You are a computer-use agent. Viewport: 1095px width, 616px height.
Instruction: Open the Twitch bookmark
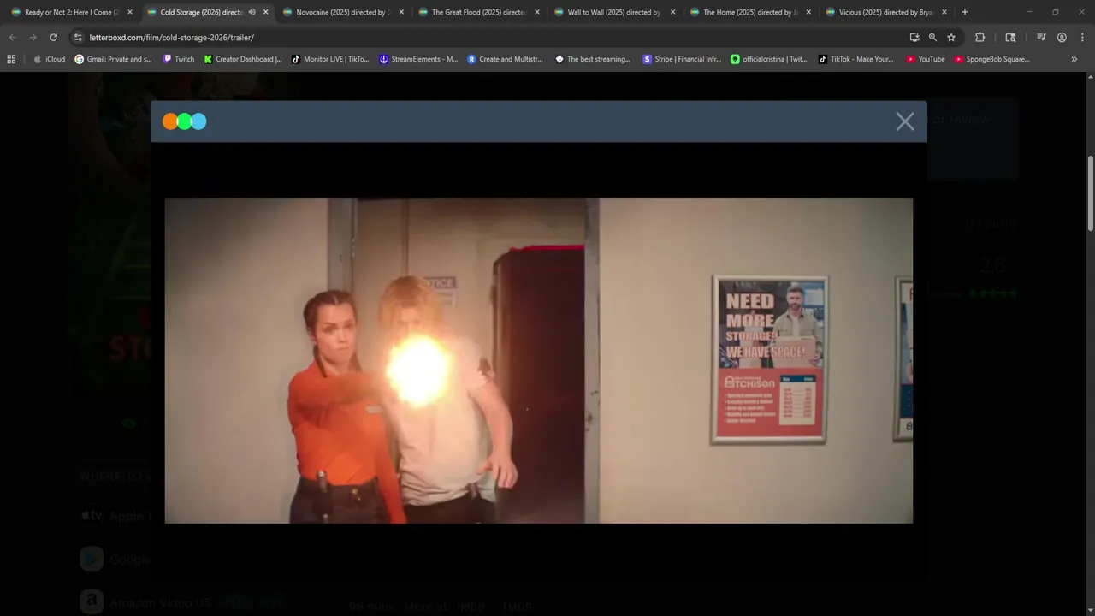[178, 59]
